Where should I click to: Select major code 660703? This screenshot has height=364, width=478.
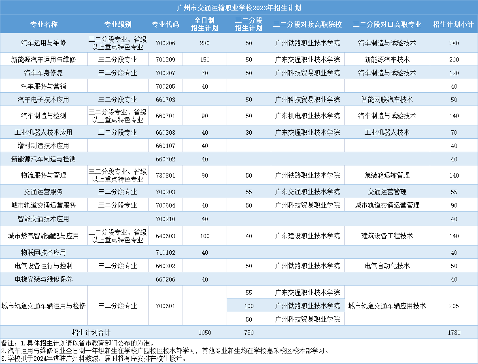[166, 100]
